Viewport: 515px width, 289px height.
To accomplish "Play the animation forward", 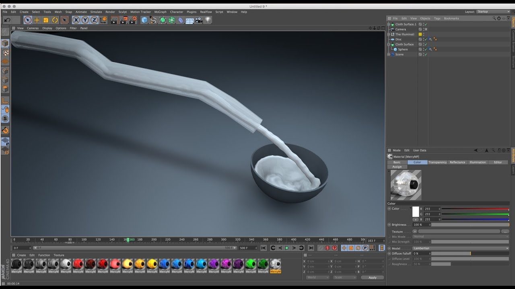I will [287, 248].
